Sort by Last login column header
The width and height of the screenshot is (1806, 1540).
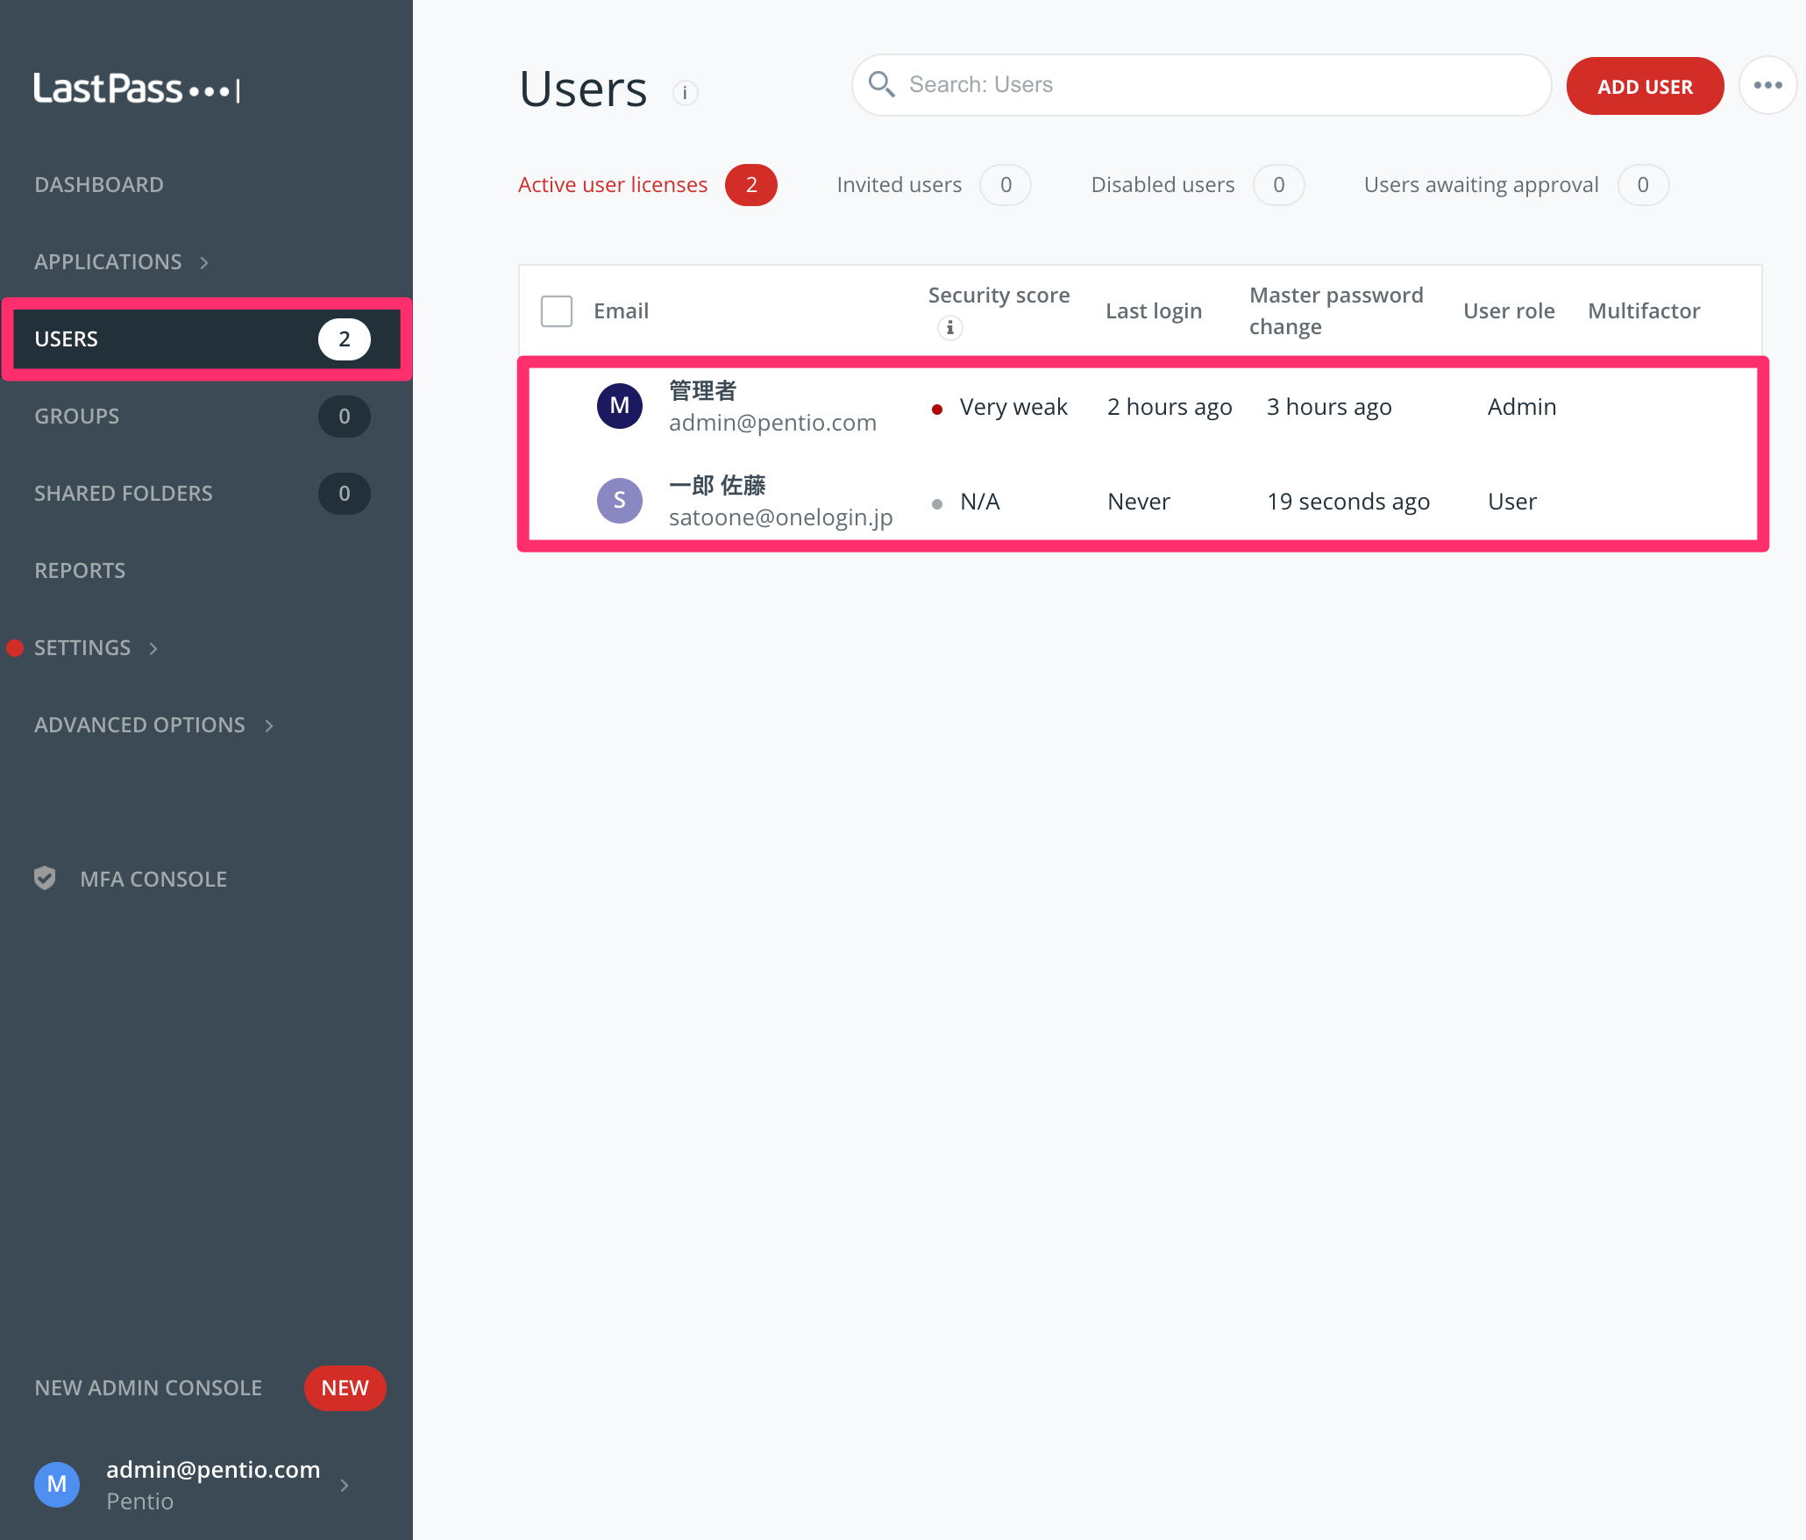pyautogui.click(x=1153, y=311)
